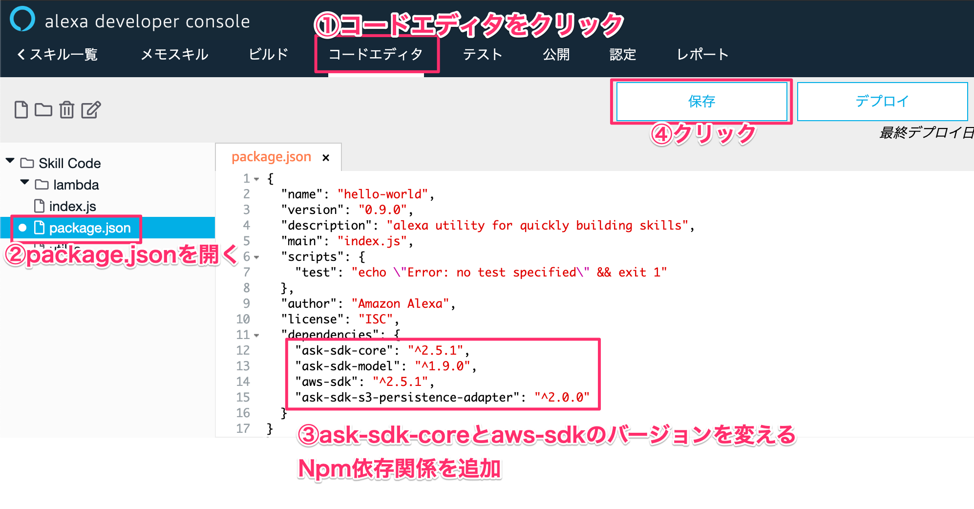Click the ask-sdk-core version "^2.5.1"

click(x=435, y=350)
